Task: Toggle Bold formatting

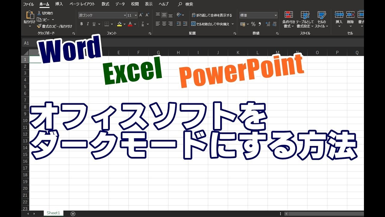Action: (x=82, y=24)
